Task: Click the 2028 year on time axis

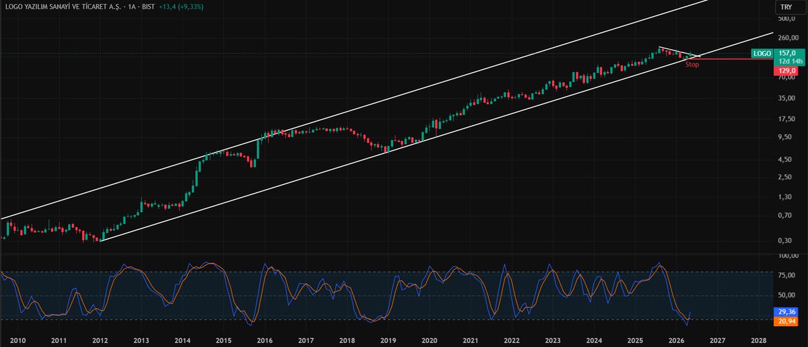Action: 759,341
